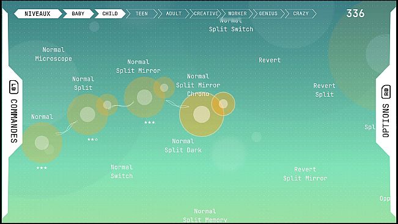398x224 pixels.
Task: Click the Normal Microscope label
Action: coord(54,54)
